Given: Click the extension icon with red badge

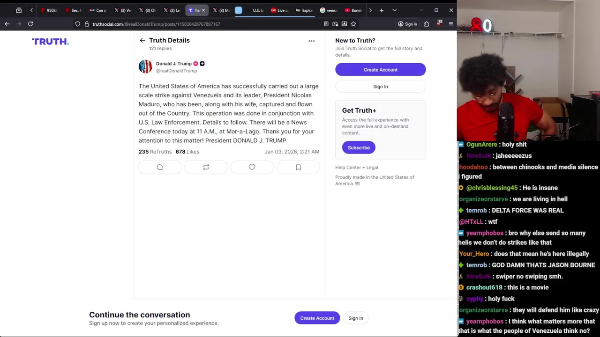Looking at the screenshot, I should click(x=439, y=23).
